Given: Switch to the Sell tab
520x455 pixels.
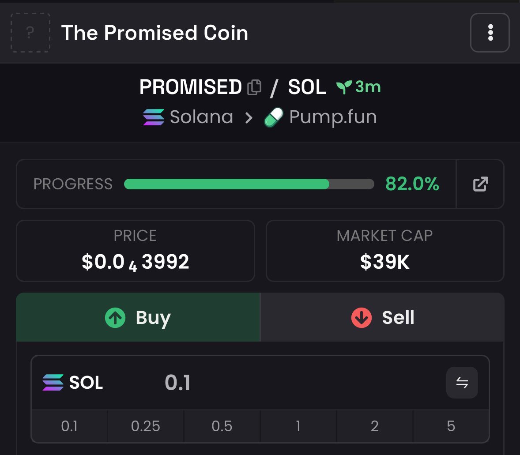Looking at the screenshot, I should 382,317.
